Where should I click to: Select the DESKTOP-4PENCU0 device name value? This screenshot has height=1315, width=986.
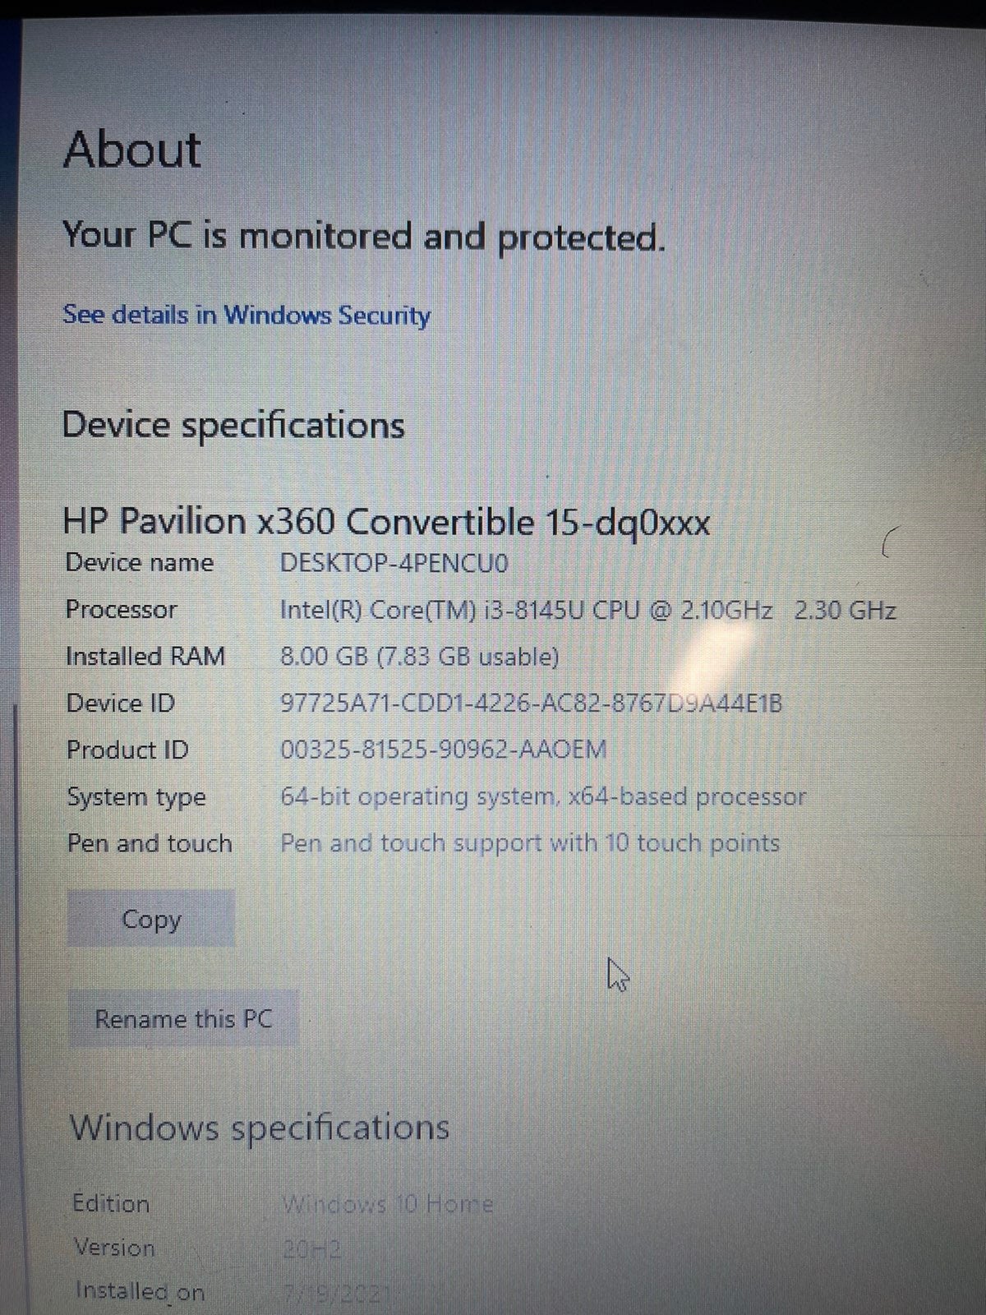tap(394, 563)
